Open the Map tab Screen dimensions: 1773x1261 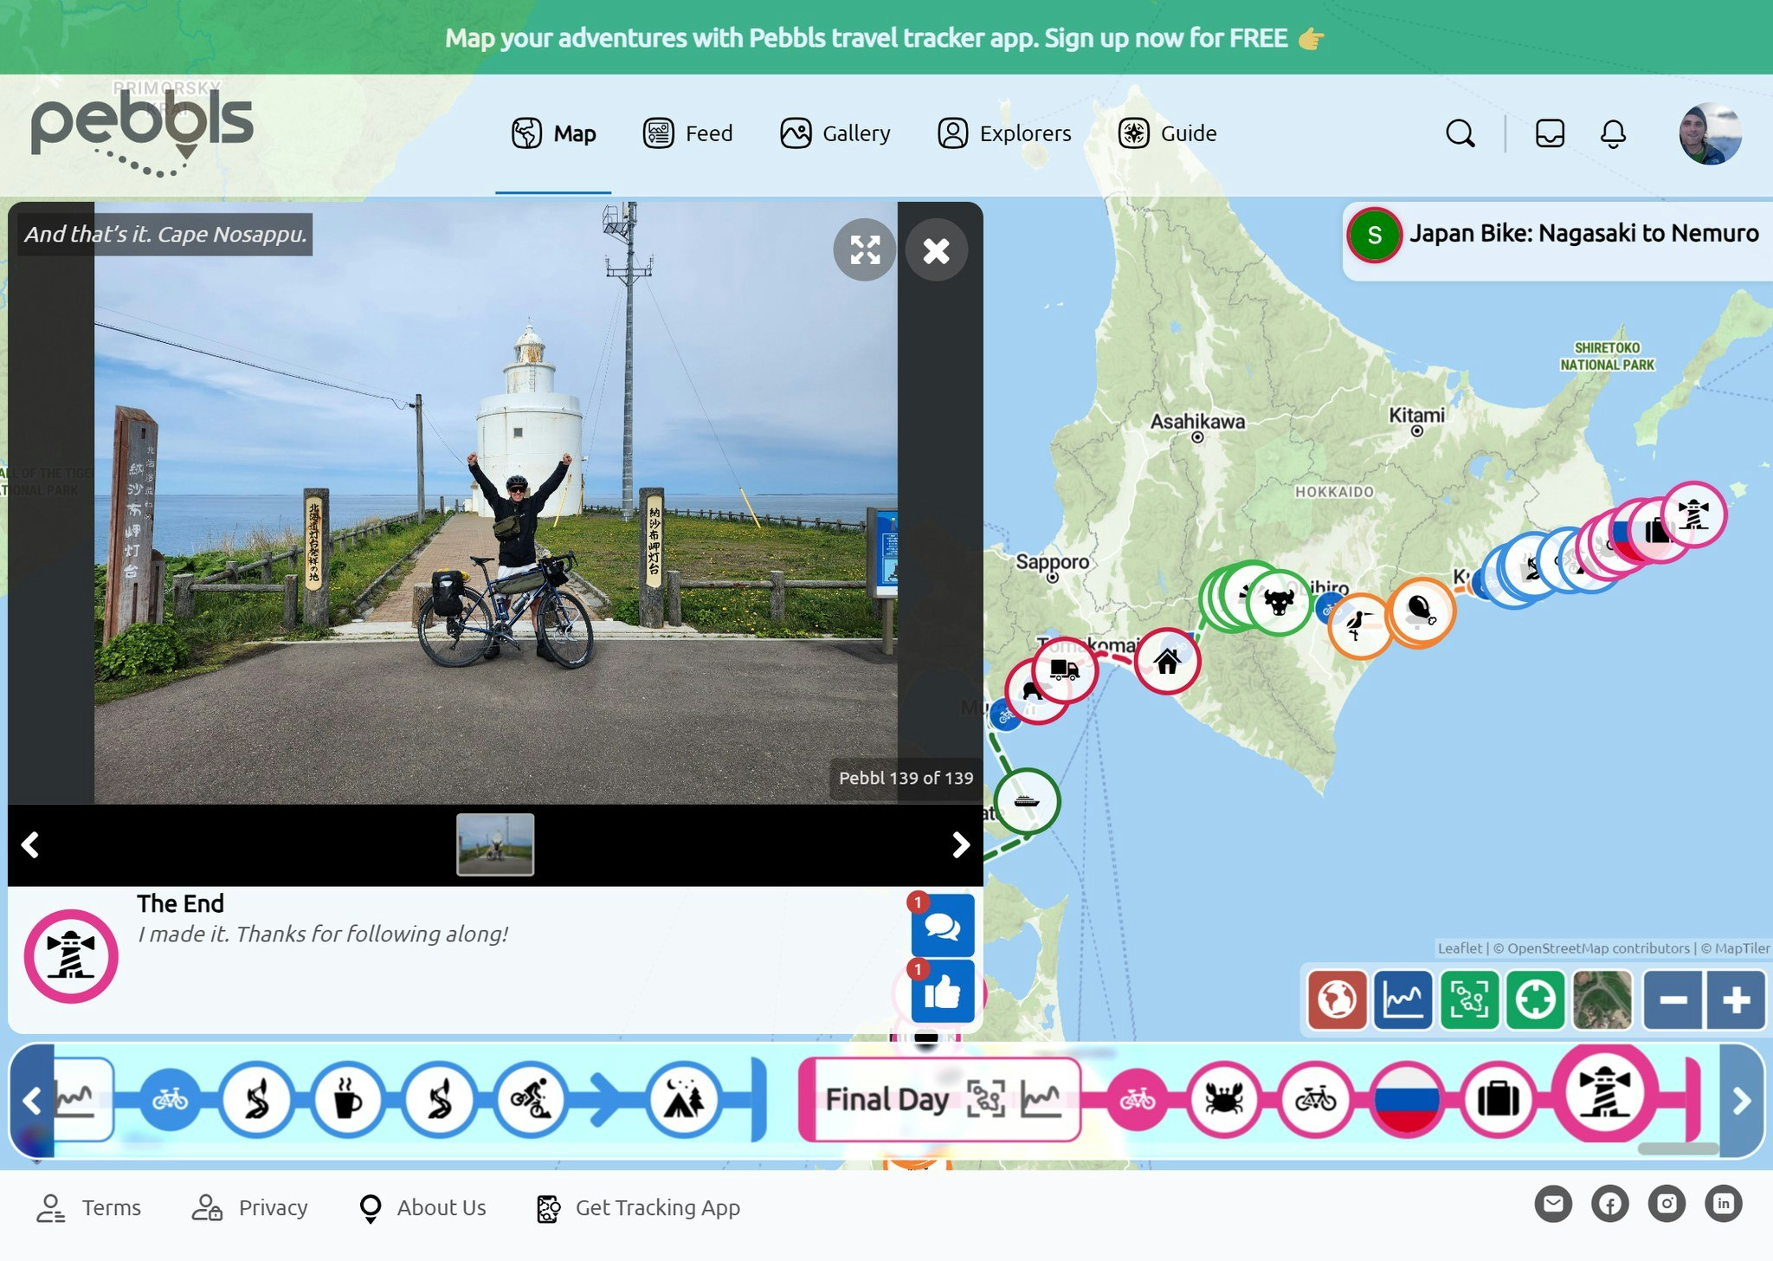pos(553,133)
